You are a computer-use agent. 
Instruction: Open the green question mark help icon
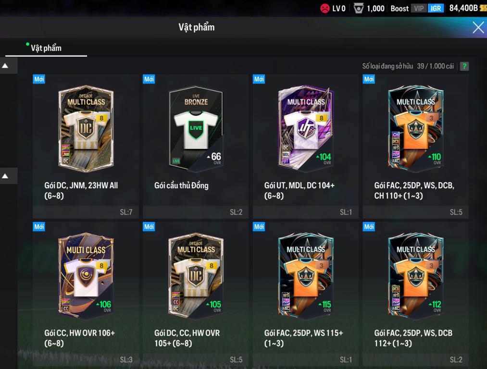[x=464, y=66]
